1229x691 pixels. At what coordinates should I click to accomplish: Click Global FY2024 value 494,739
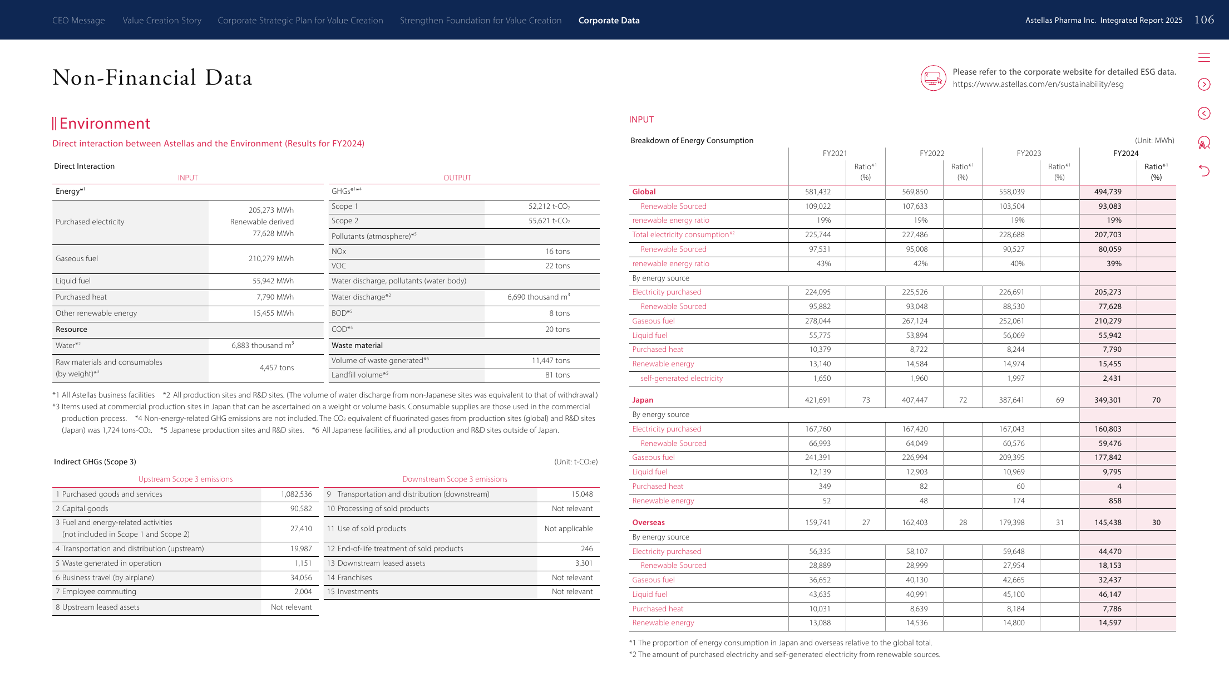click(x=1108, y=192)
